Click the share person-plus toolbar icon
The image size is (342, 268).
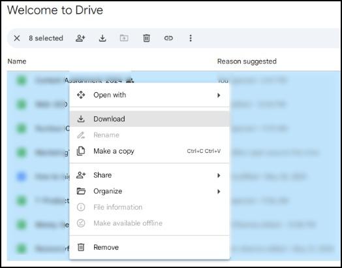(x=80, y=38)
